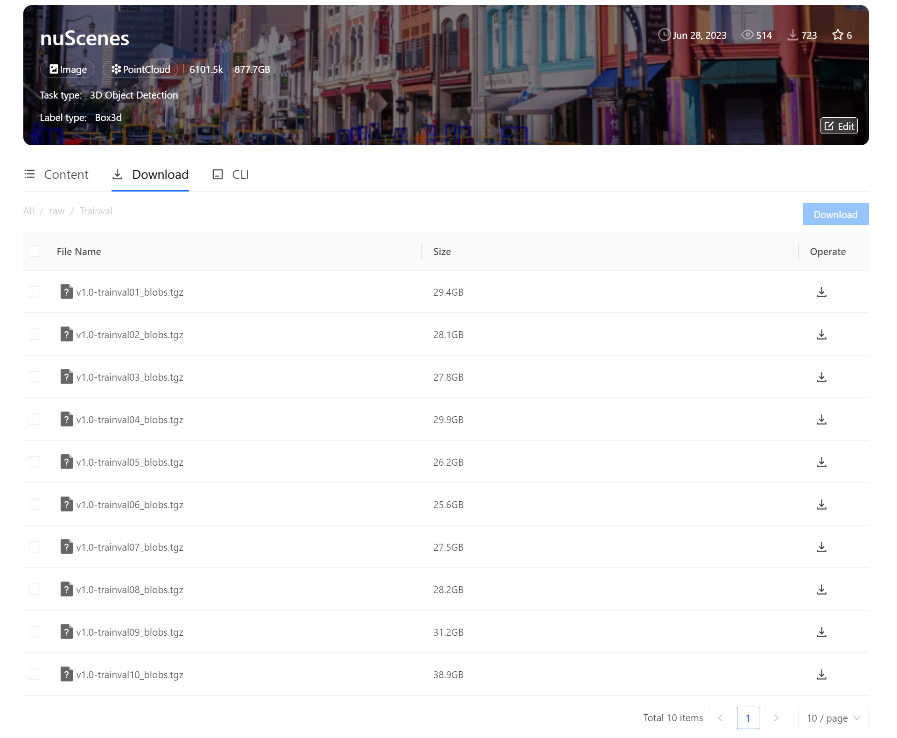
Task: Download v1.0-trainval01_blobs.tgz via row icon
Action: (821, 292)
